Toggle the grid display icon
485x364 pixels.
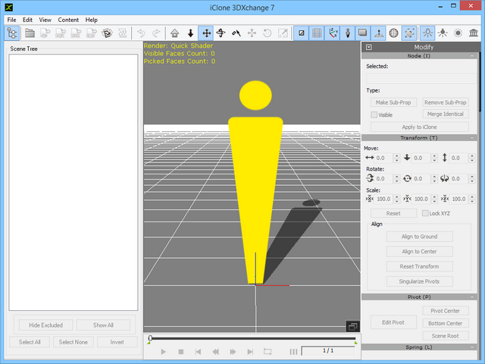(318, 33)
